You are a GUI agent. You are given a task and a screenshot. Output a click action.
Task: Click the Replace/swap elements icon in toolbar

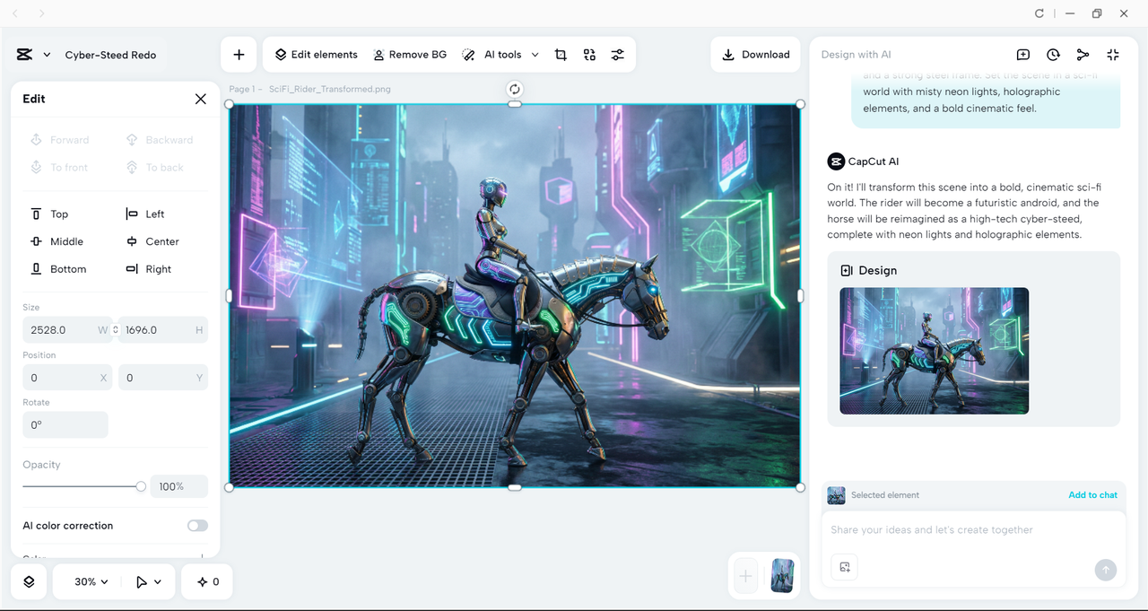pos(589,54)
